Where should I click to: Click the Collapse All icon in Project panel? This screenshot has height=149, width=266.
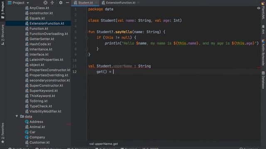[52, 3]
